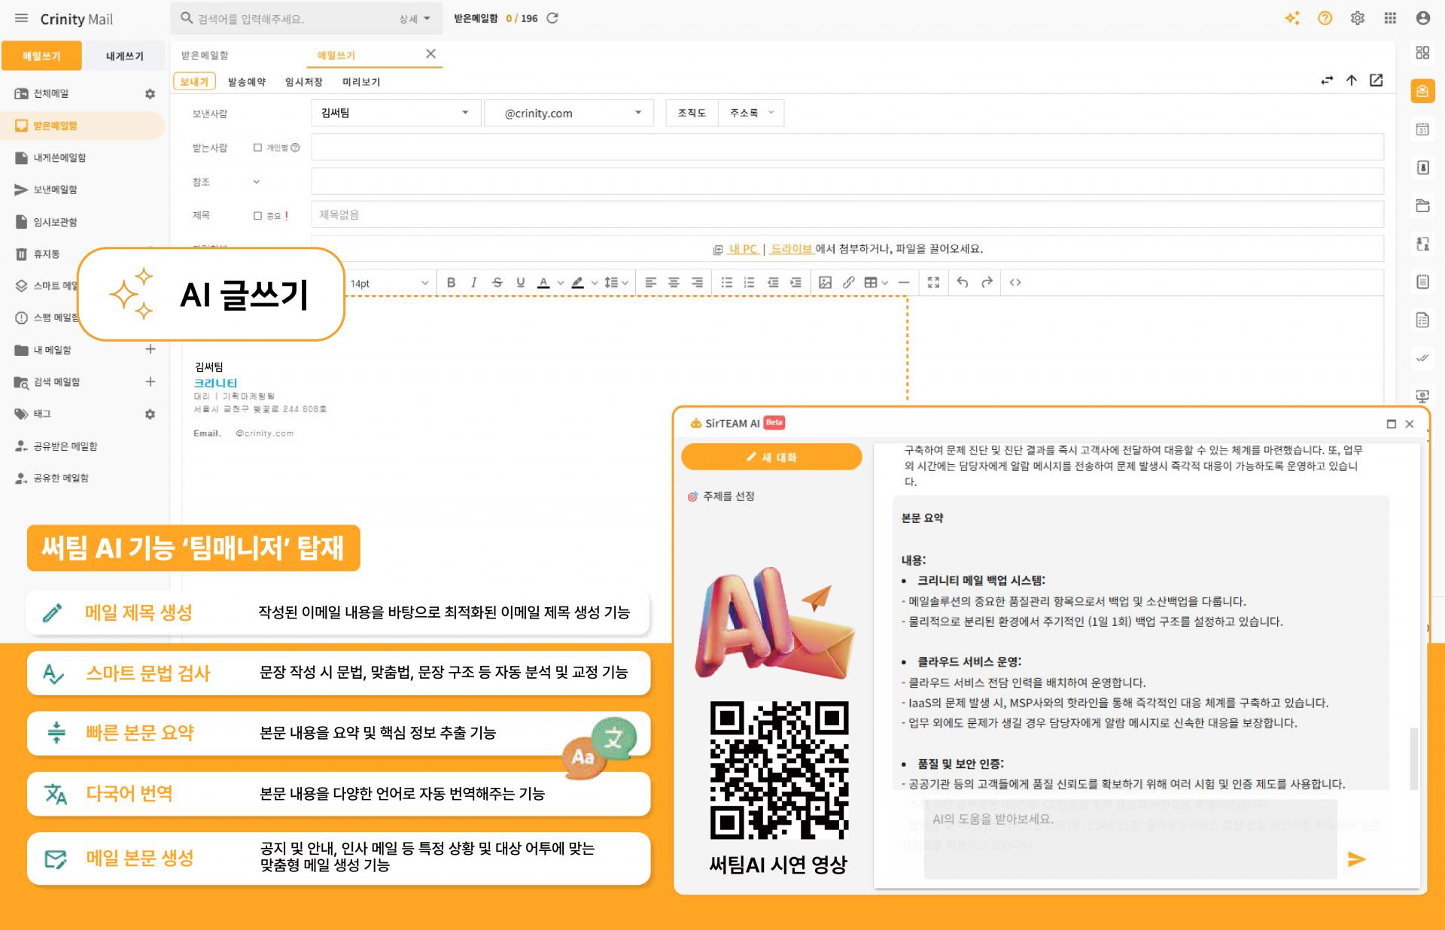Send message in SirTEAM AI chat
Image resolution: width=1445 pixels, height=930 pixels.
pos(1356,859)
